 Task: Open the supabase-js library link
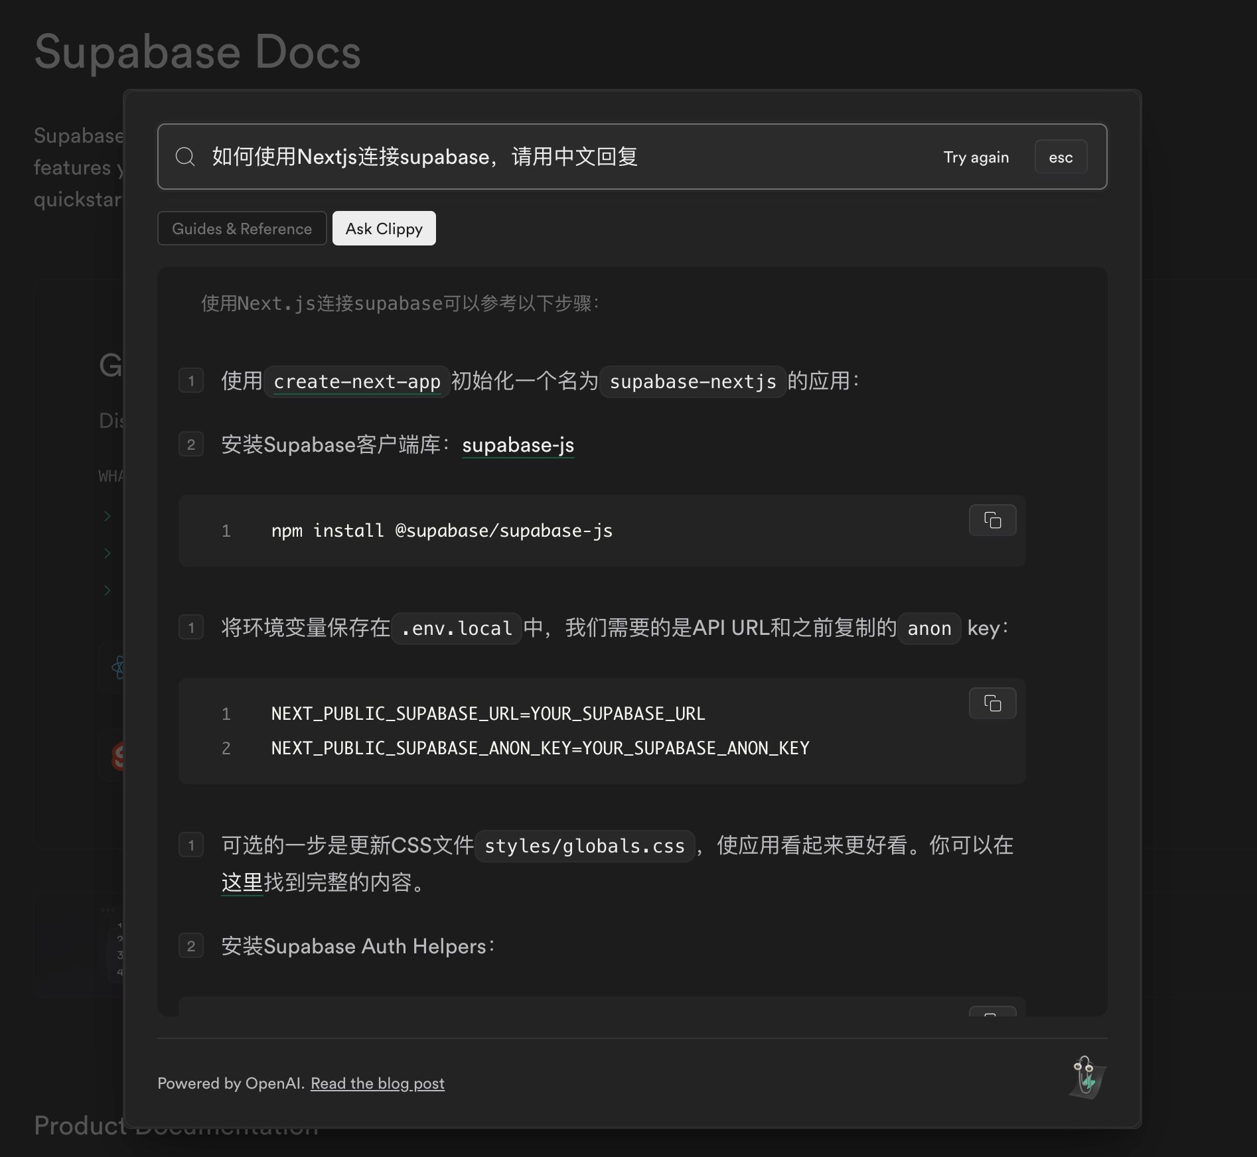[518, 445]
